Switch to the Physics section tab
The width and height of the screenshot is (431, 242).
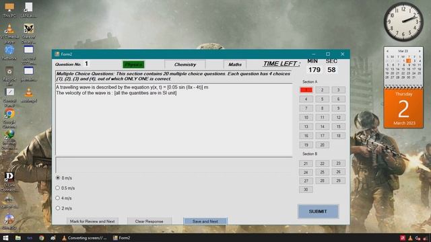pyautogui.click(x=133, y=65)
